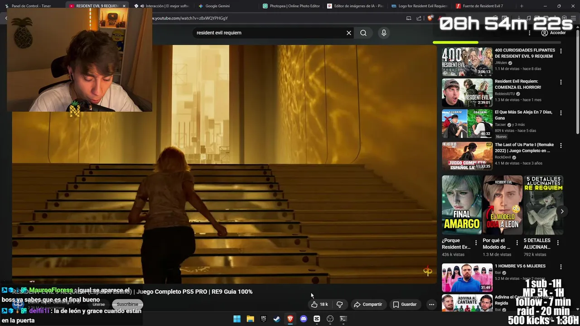Show next shorts with the right arrow
The height and width of the screenshot is (326, 580).
click(562, 211)
